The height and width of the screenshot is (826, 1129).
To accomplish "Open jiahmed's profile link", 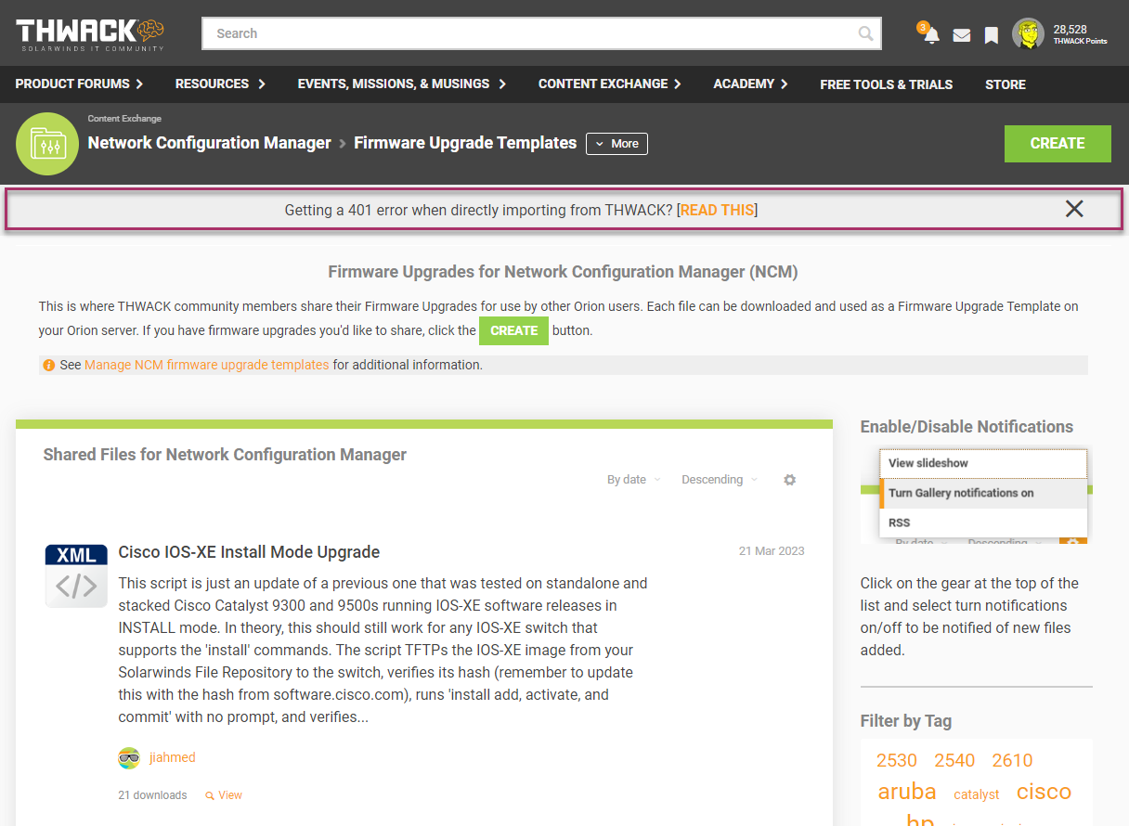I will point(173,757).
